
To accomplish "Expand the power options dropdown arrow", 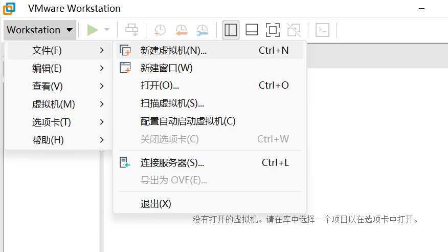I will pos(107,30).
